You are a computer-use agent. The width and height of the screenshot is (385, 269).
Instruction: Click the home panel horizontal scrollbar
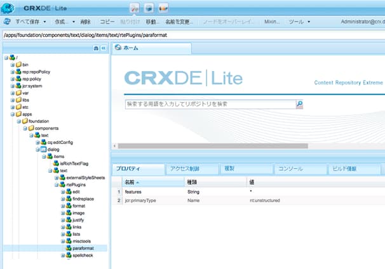213,146
